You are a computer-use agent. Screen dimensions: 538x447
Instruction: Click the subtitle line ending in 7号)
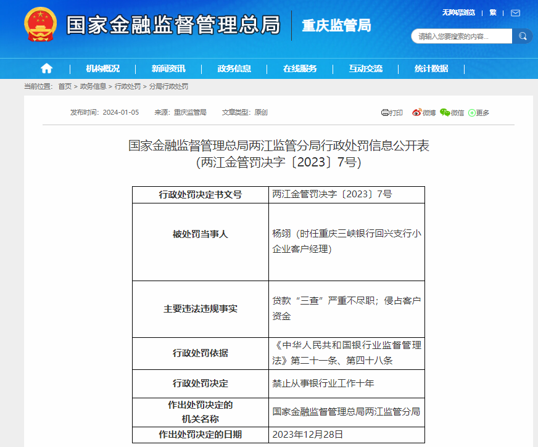[x=279, y=162]
